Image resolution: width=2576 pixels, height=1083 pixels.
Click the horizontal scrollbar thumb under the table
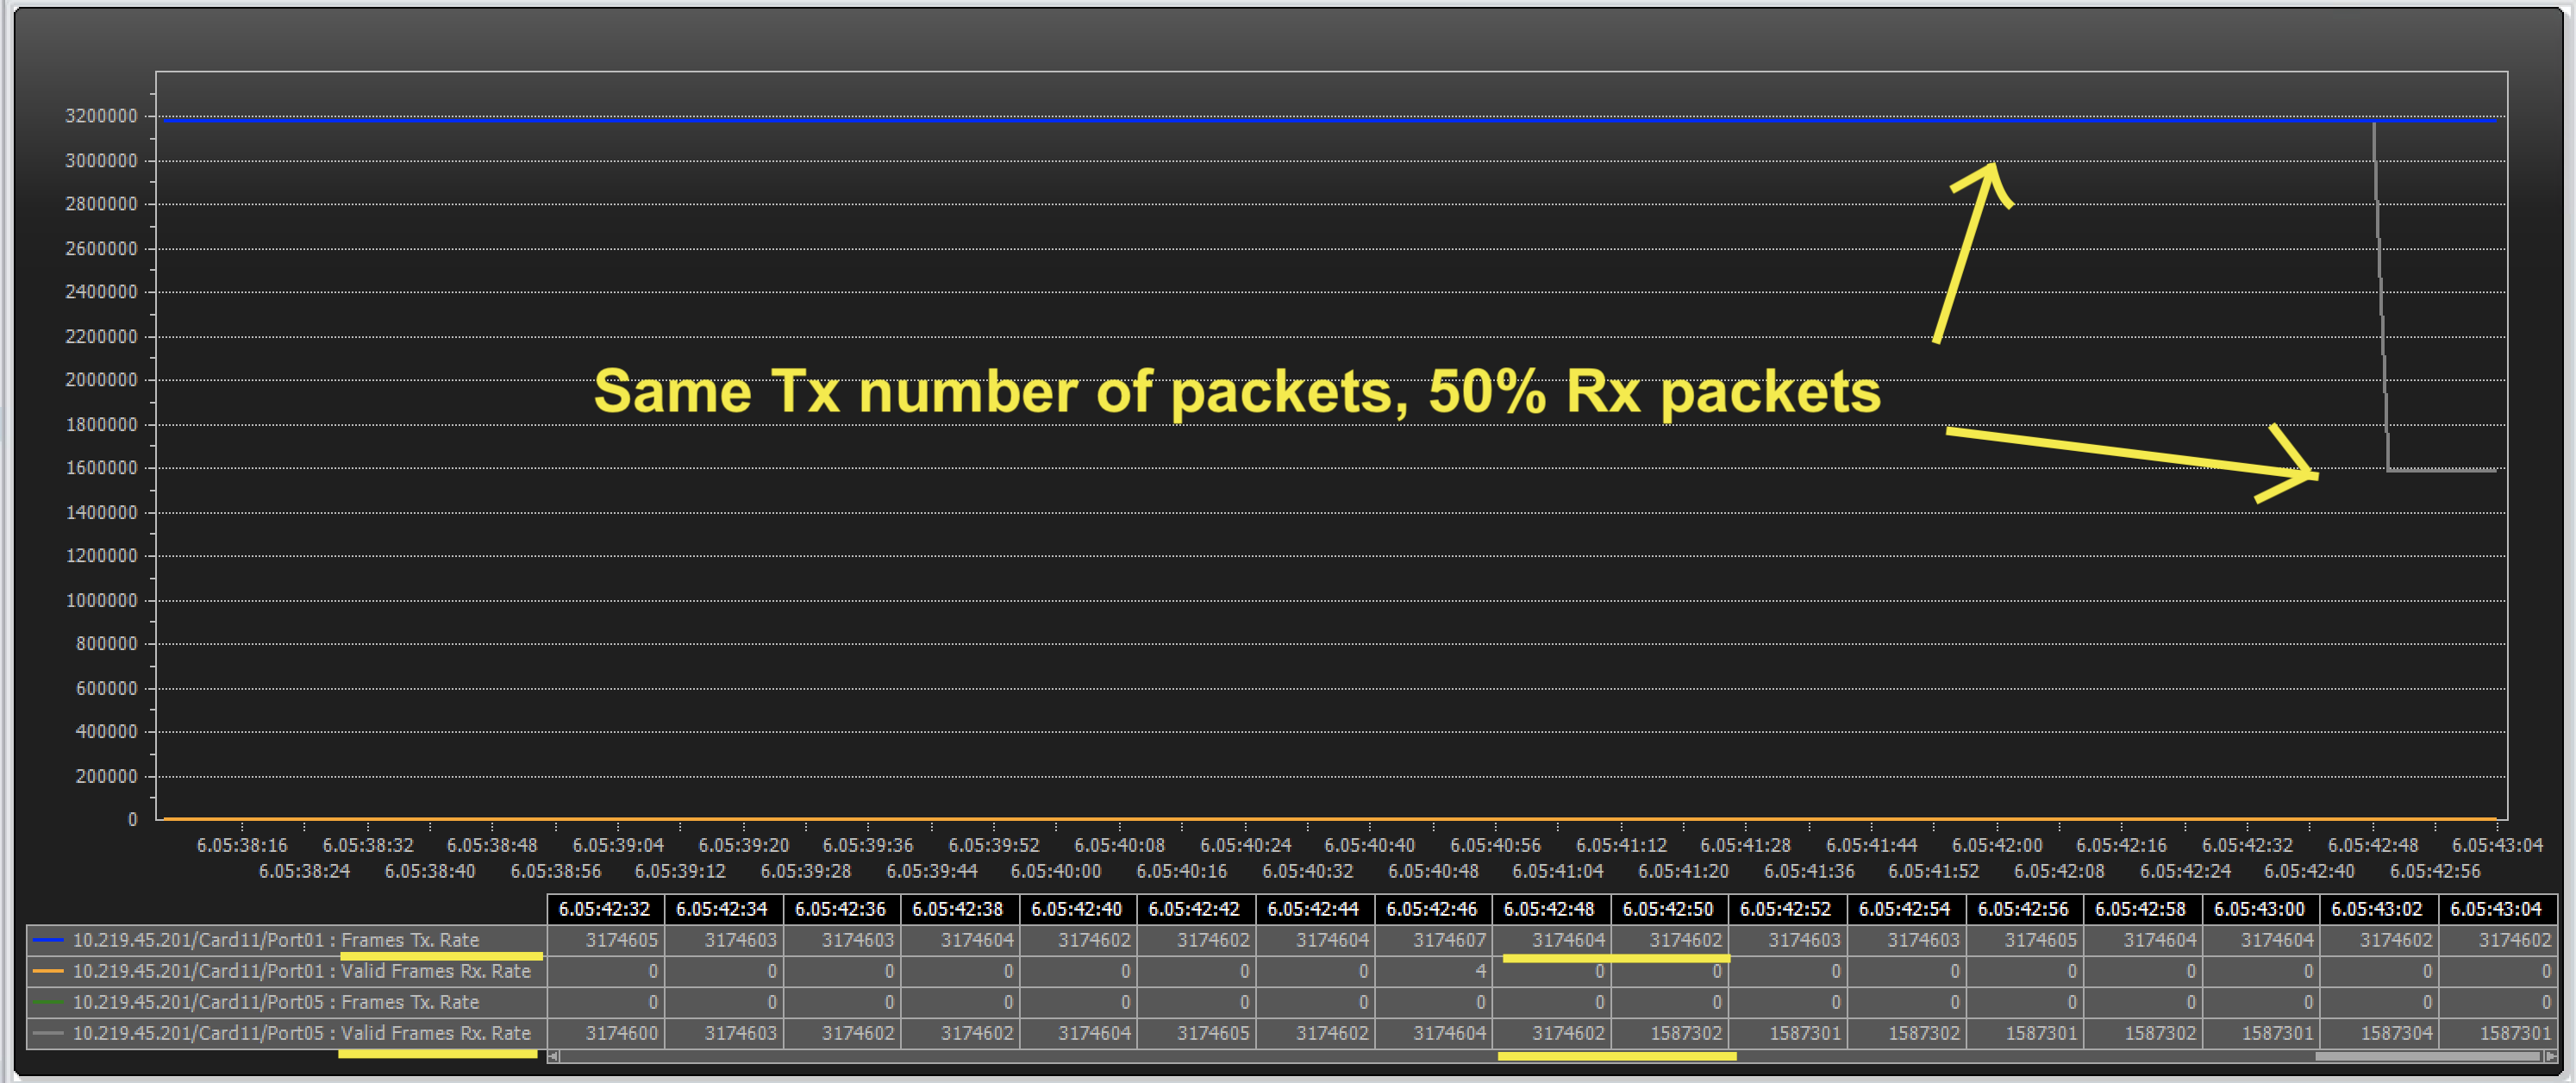point(2427,1056)
